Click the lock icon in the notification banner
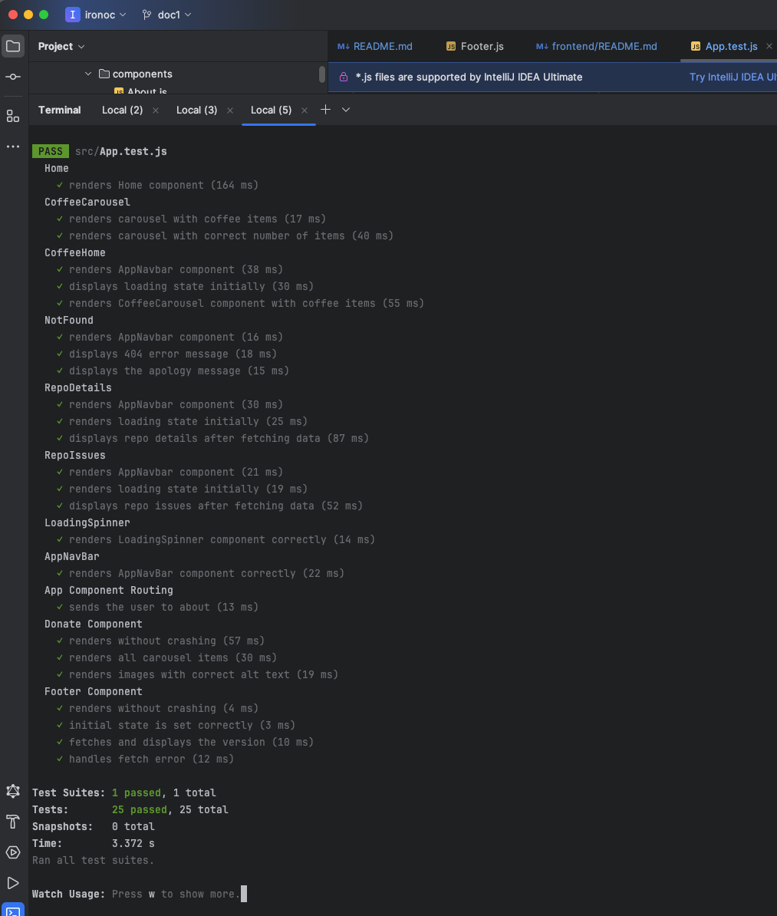 344,77
